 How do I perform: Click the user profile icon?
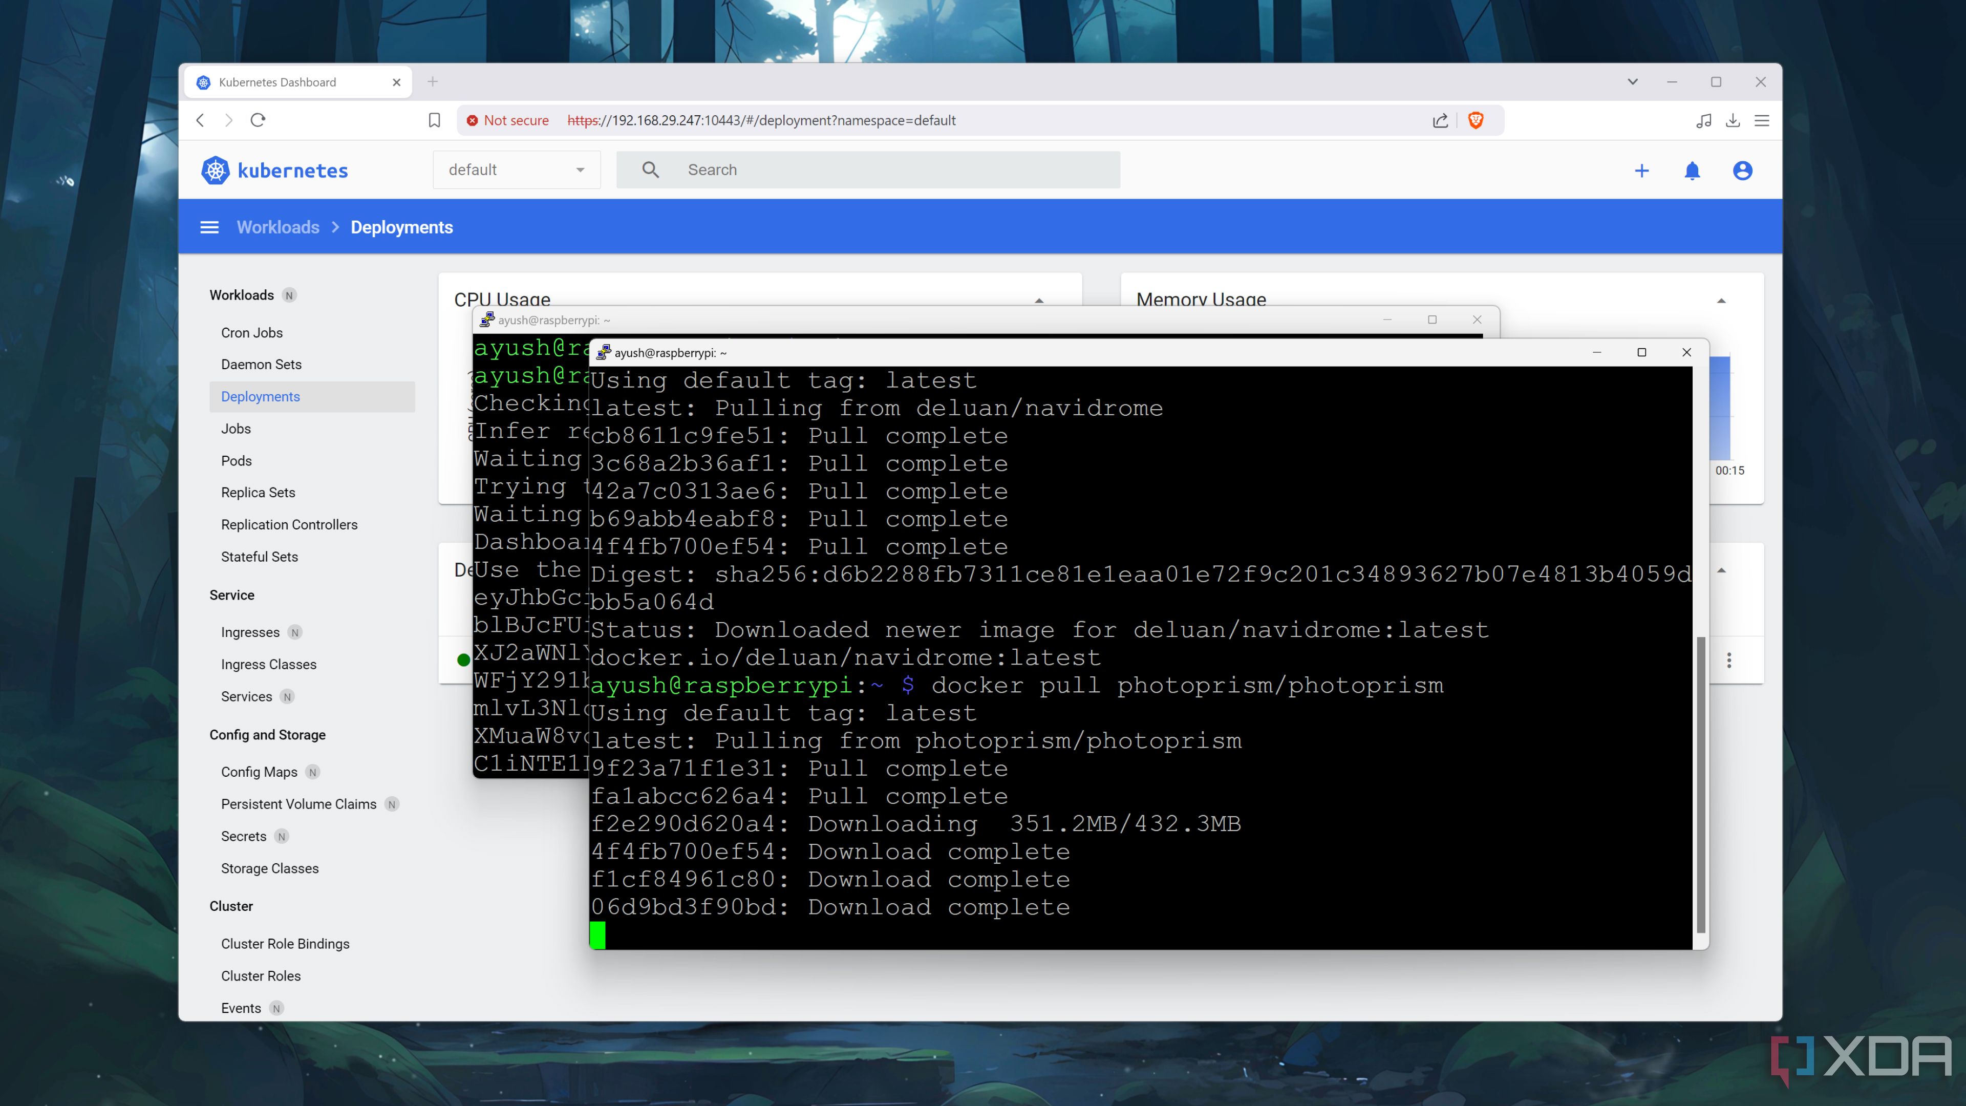tap(1743, 169)
